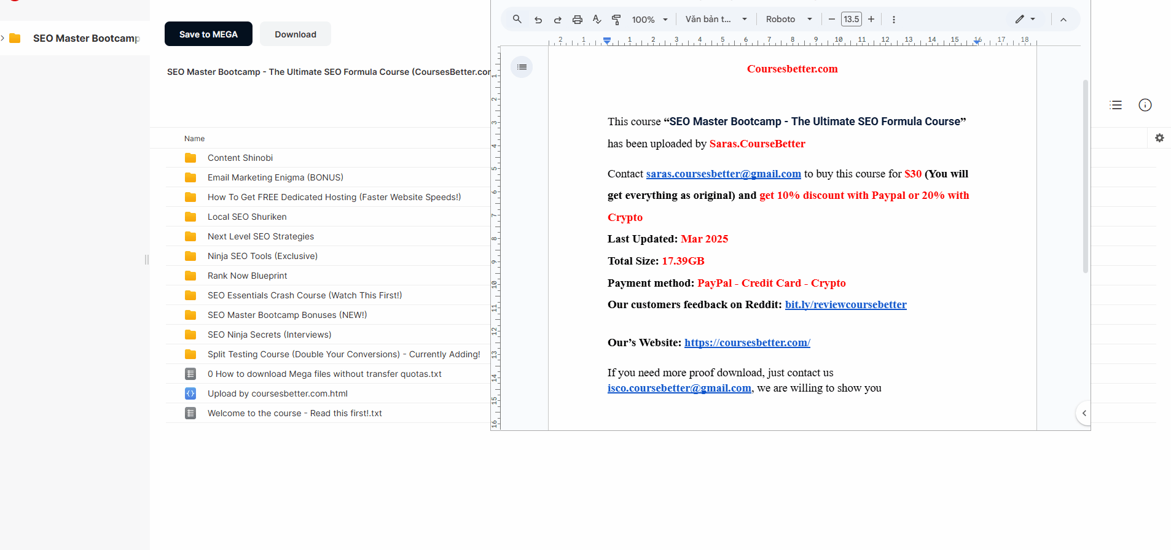Collapse the Docs toolbar with chevron
This screenshot has width=1171, height=550.
1063,20
